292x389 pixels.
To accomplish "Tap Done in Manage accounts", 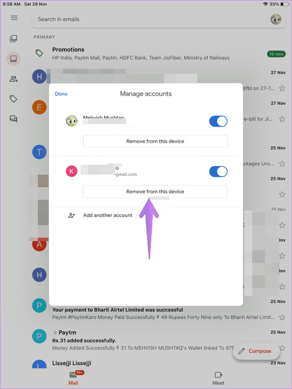I will (x=61, y=94).
